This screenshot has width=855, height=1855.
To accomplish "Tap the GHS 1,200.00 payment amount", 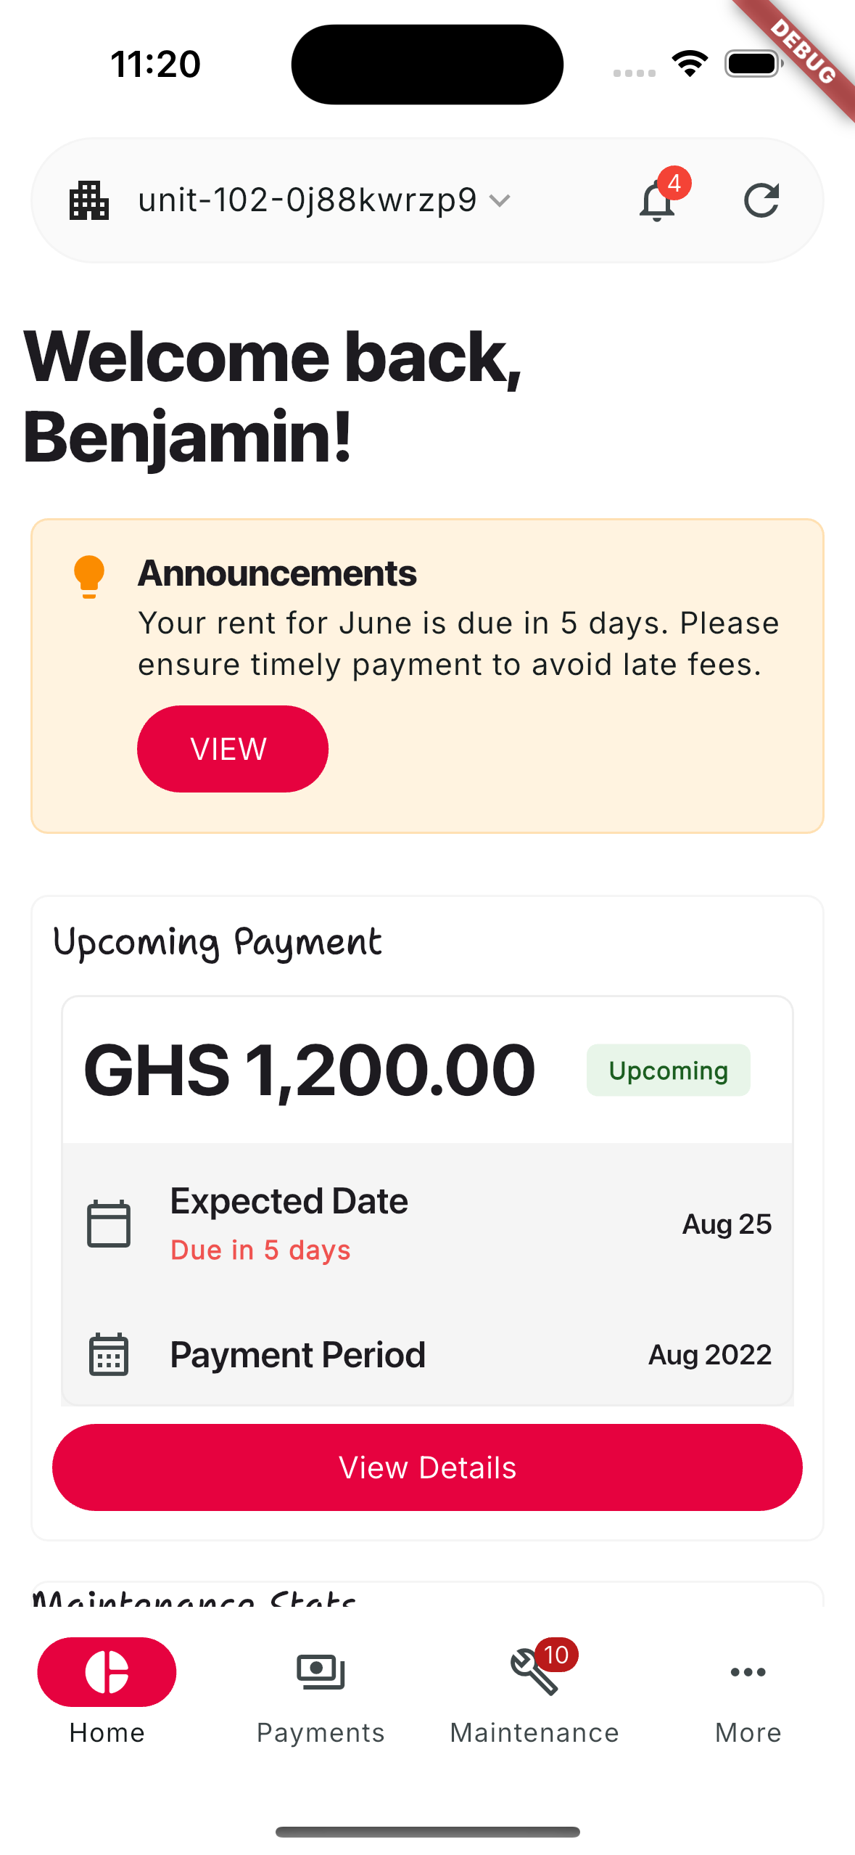I will coord(310,1070).
